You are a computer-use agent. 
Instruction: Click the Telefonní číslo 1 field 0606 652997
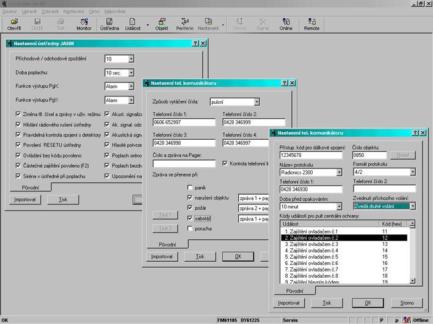tap(184, 122)
